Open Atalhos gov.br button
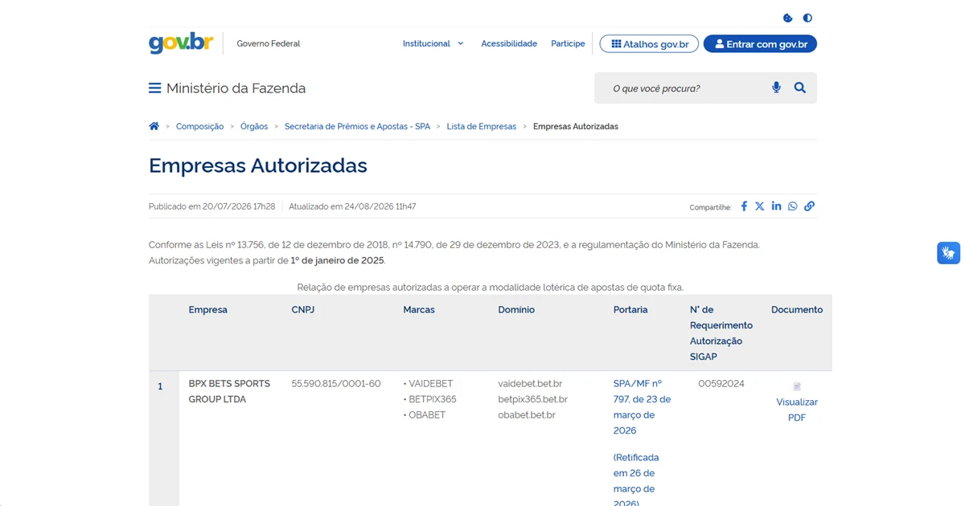The height and width of the screenshot is (506, 965). coord(649,44)
